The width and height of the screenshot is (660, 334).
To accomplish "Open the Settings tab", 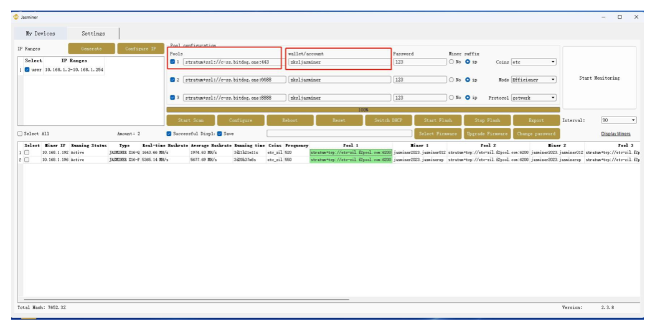I will click(93, 33).
